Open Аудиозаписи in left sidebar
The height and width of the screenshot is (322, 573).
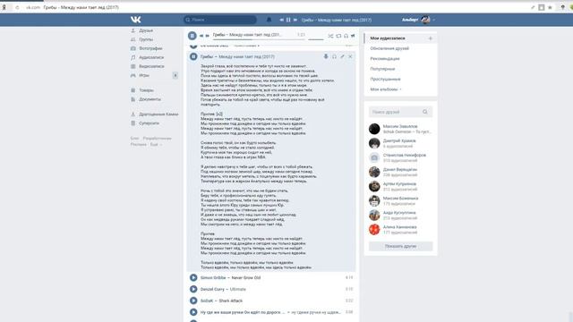point(147,57)
